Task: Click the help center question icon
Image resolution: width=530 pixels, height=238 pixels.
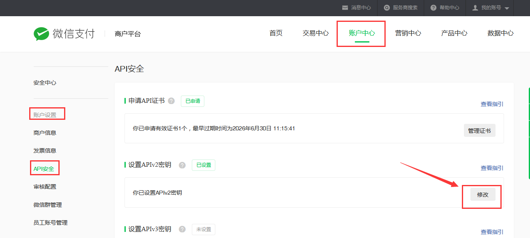Action: tap(433, 8)
